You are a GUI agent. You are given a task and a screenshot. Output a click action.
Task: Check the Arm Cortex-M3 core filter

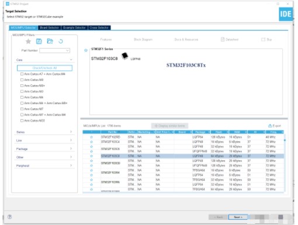coord(22,91)
